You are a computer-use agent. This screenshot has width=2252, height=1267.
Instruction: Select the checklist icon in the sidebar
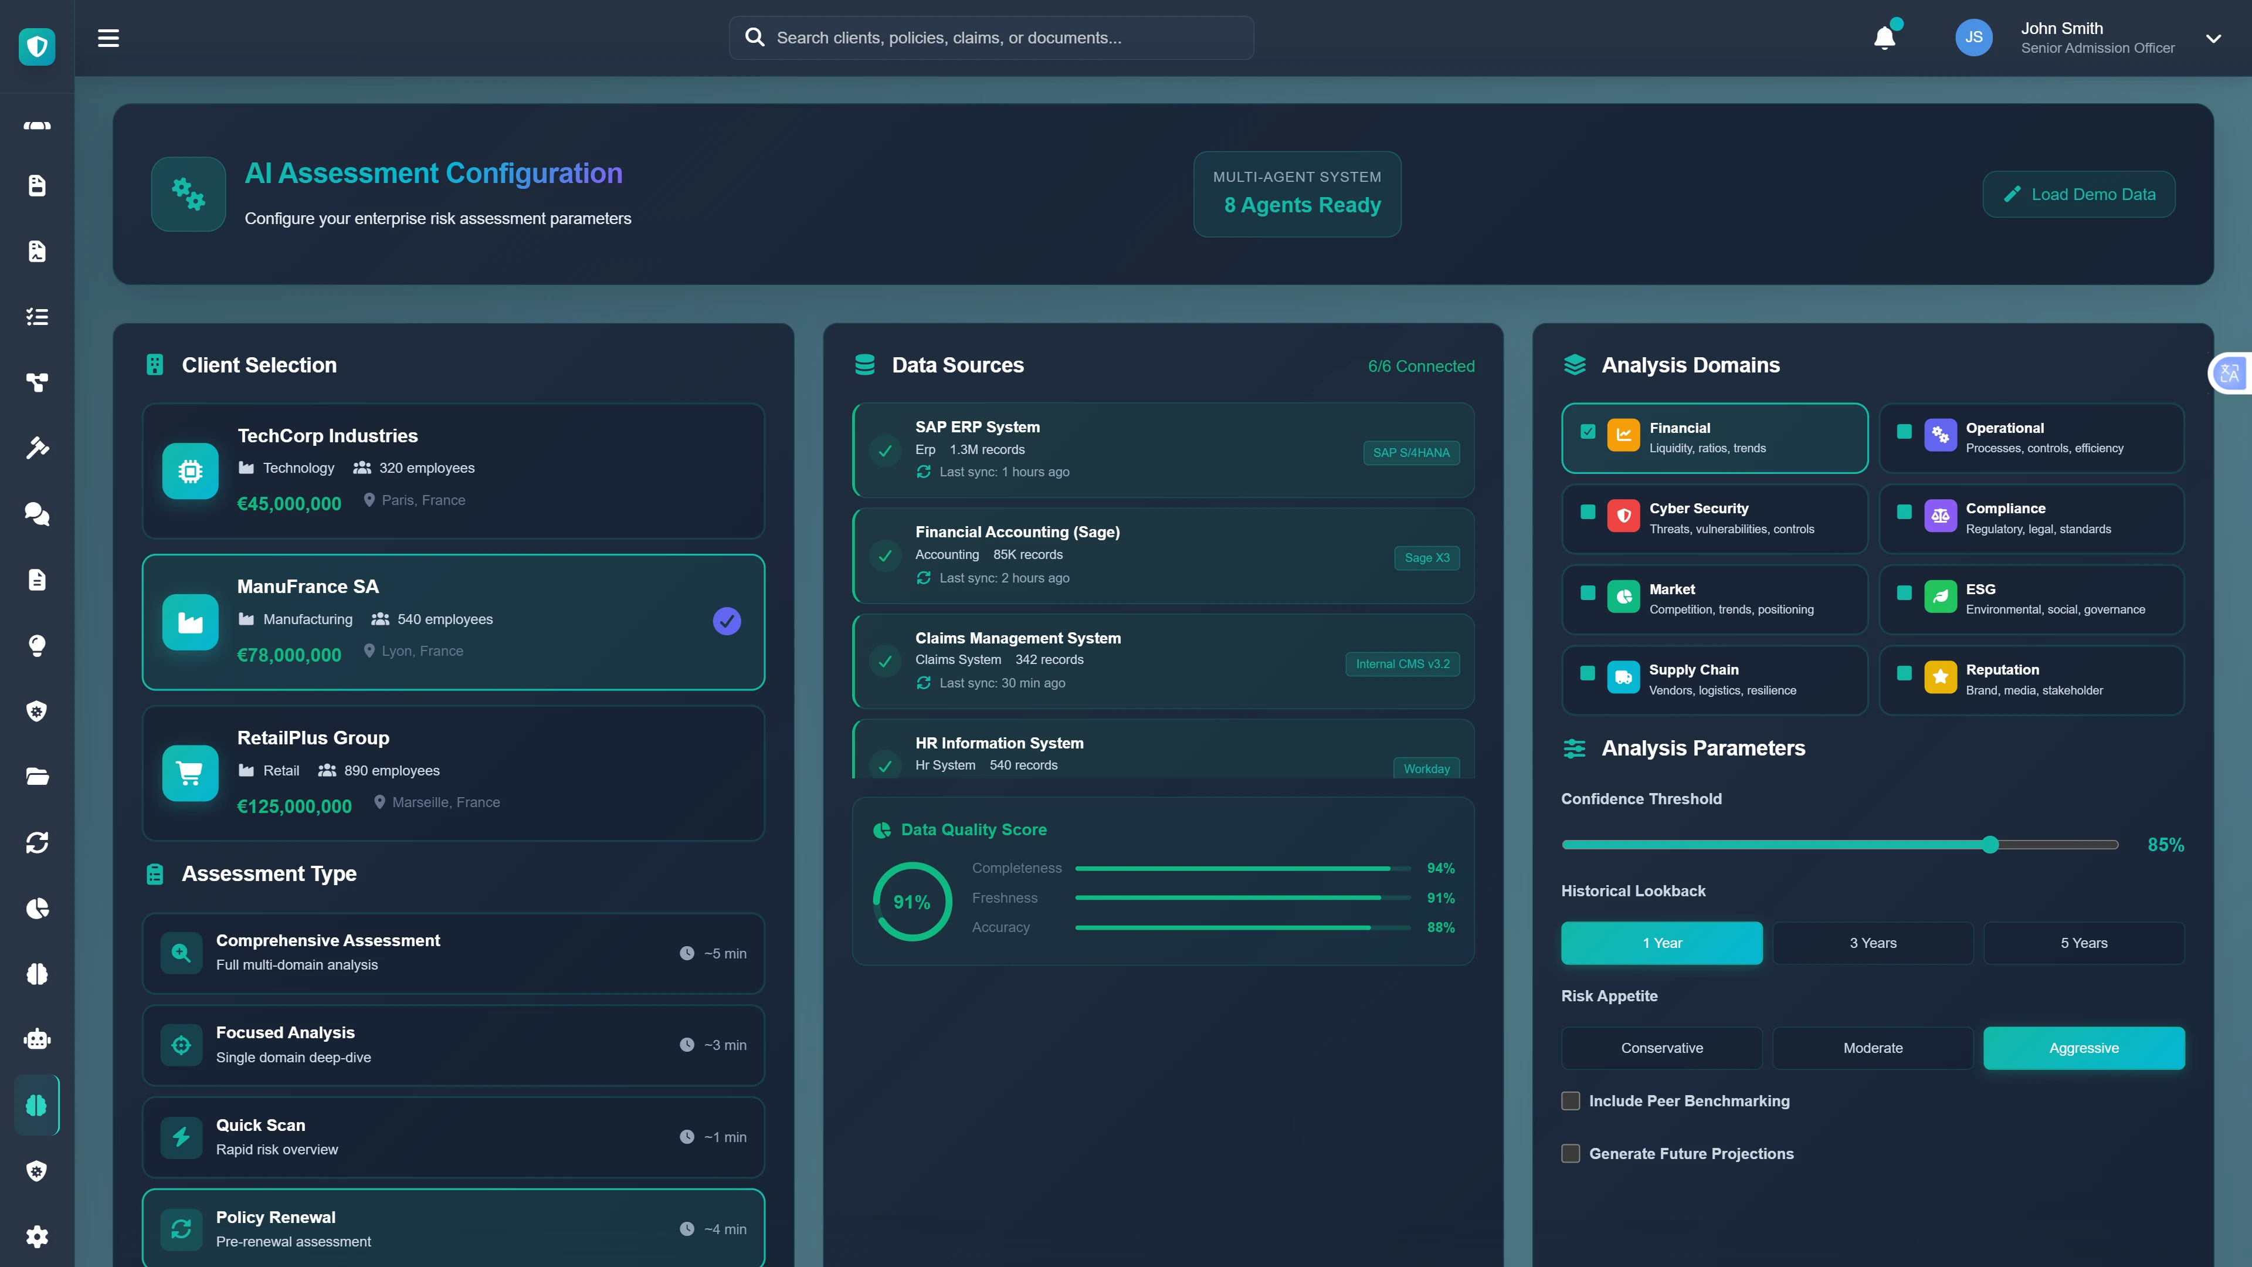[x=37, y=316]
